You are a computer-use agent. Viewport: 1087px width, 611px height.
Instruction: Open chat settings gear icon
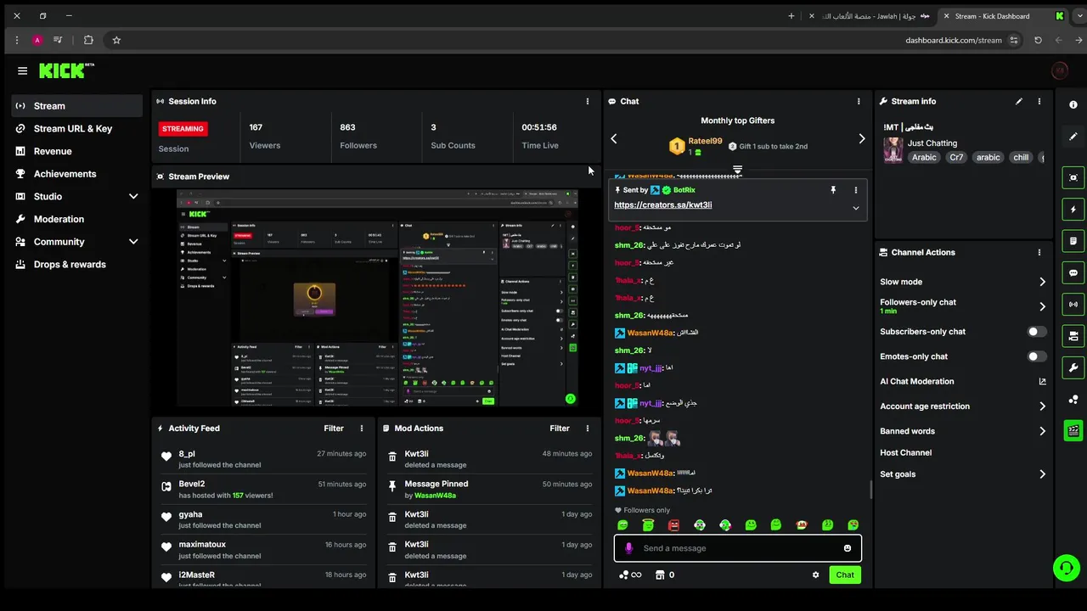[x=816, y=575]
